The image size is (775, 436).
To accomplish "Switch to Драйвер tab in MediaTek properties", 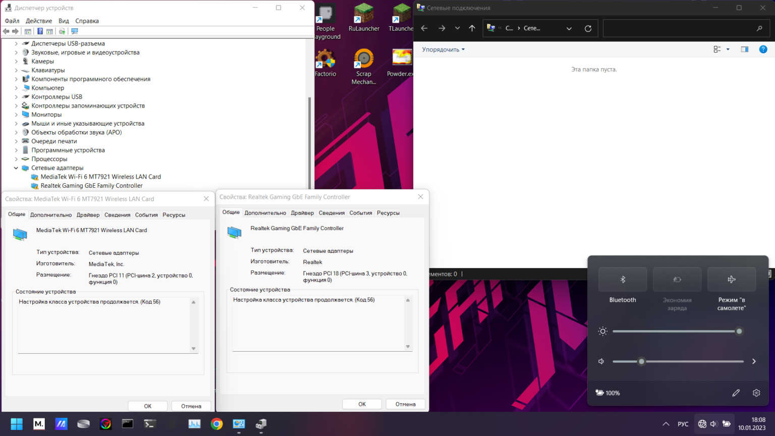I will tap(88, 215).
